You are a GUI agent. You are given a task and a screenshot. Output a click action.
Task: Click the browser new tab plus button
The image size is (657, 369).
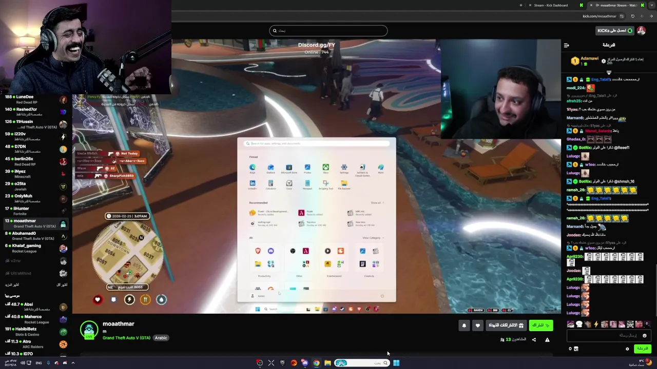tap(520, 5)
